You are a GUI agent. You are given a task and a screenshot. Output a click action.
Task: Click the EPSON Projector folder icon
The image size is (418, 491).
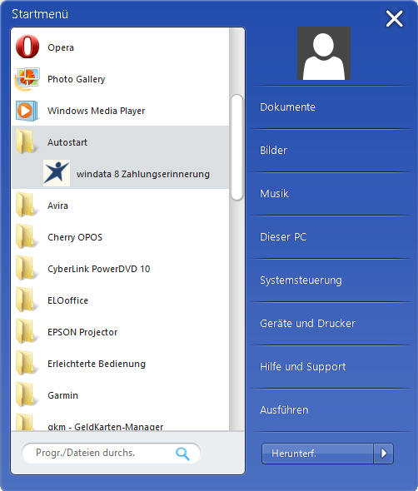(x=26, y=331)
